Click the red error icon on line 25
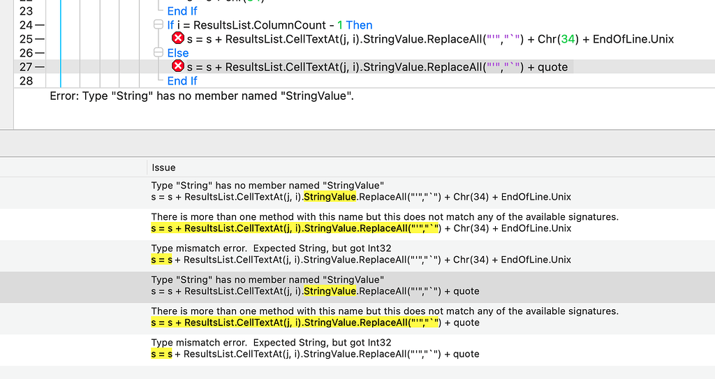 click(178, 38)
